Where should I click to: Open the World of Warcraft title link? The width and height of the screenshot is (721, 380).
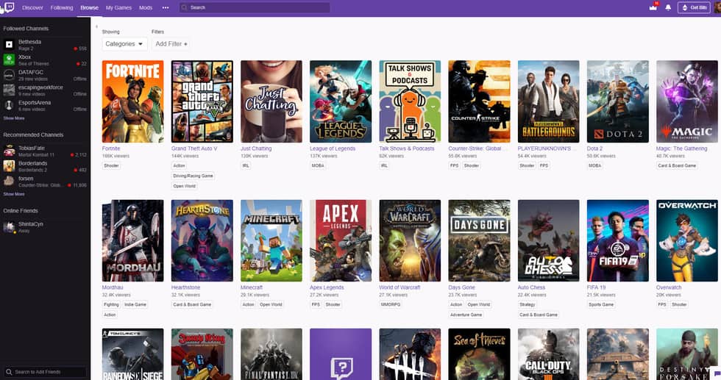pos(399,287)
